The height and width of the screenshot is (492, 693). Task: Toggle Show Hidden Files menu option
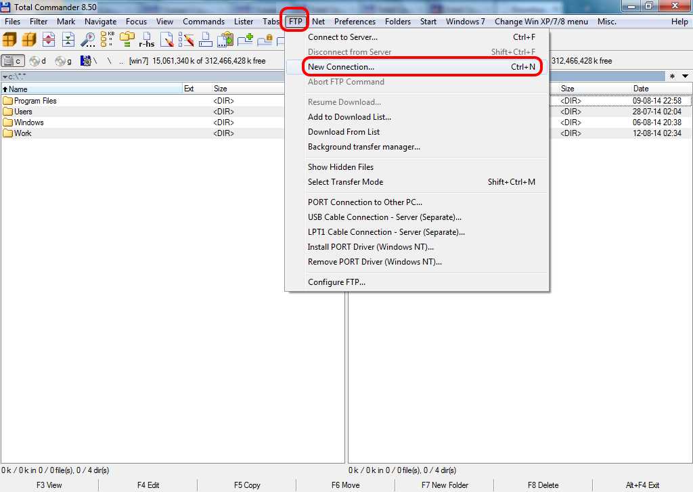(x=417, y=167)
